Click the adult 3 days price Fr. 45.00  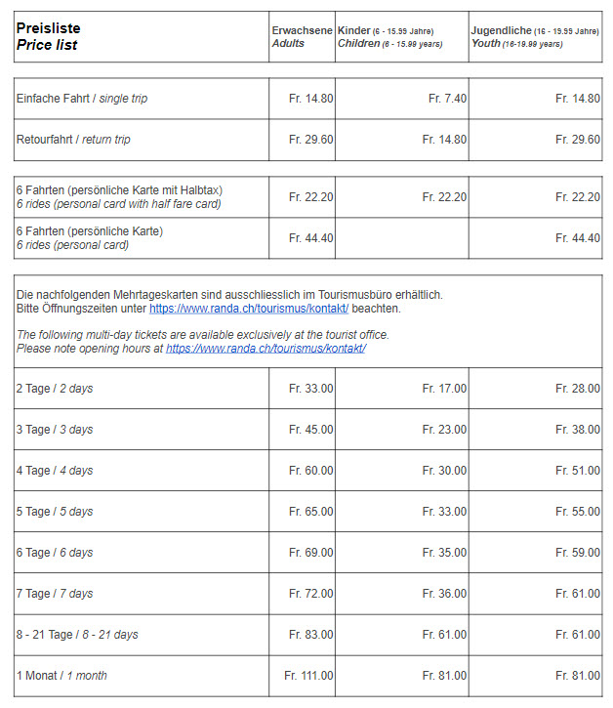point(311,430)
